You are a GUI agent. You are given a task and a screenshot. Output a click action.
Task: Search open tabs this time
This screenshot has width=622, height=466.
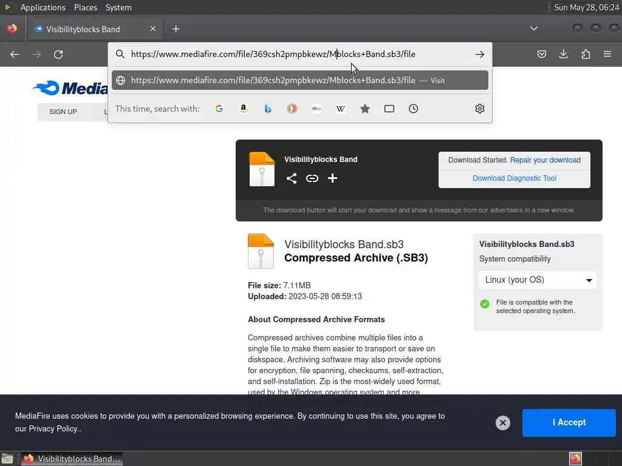tap(389, 109)
